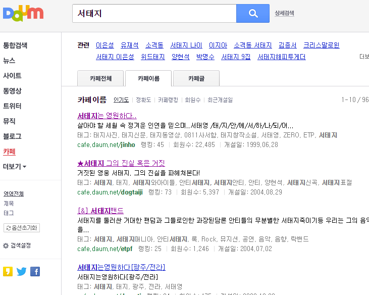
Task: Sort results by 회원수
Action: (x=193, y=100)
